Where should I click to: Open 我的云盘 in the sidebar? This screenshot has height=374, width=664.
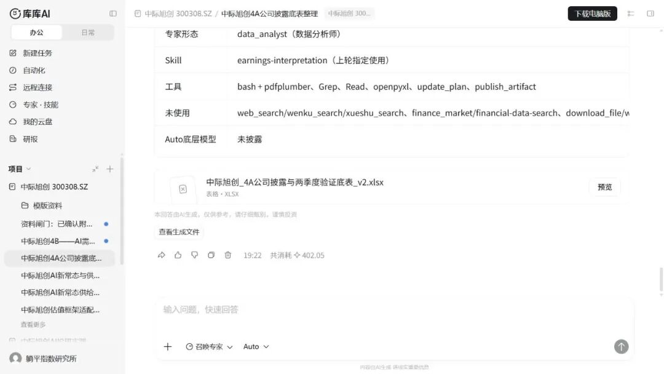pyautogui.click(x=38, y=122)
